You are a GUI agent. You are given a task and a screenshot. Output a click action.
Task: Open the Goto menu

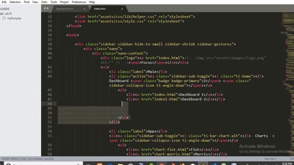[x=44, y=2]
